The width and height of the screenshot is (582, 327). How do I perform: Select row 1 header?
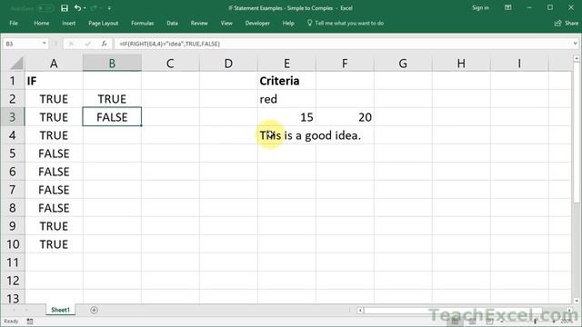(12, 81)
